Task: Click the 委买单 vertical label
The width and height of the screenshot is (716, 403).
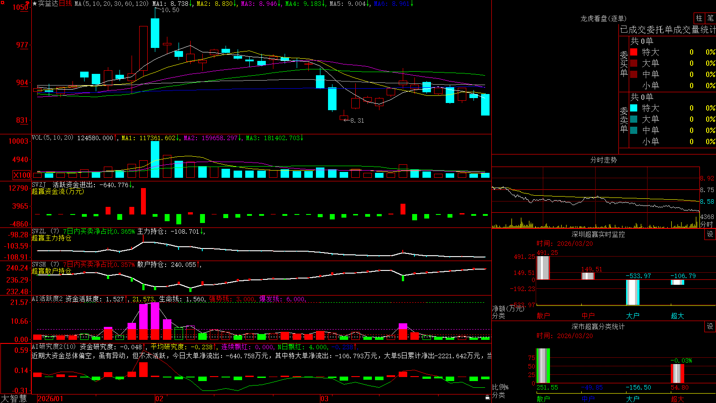Action: click(x=624, y=63)
